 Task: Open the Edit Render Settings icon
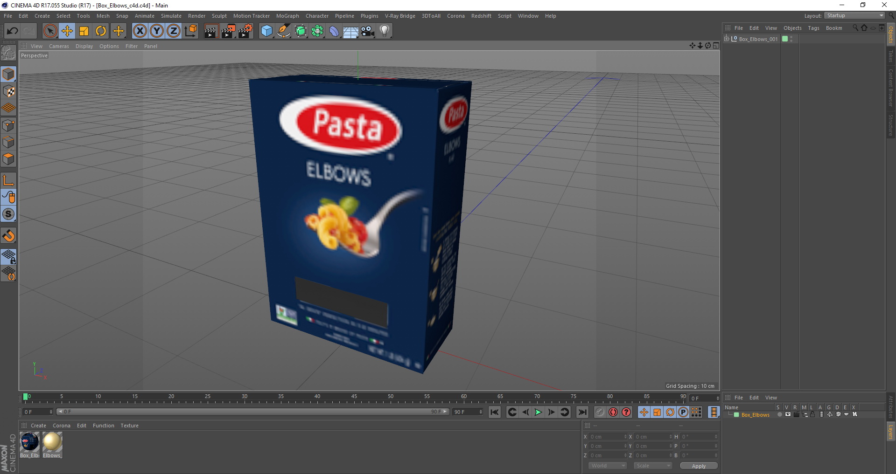point(245,31)
